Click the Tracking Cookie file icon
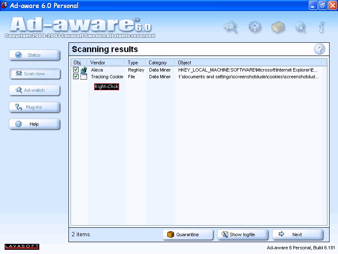The width and height of the screenshot is (338, 254). click(x=84, y=77)
